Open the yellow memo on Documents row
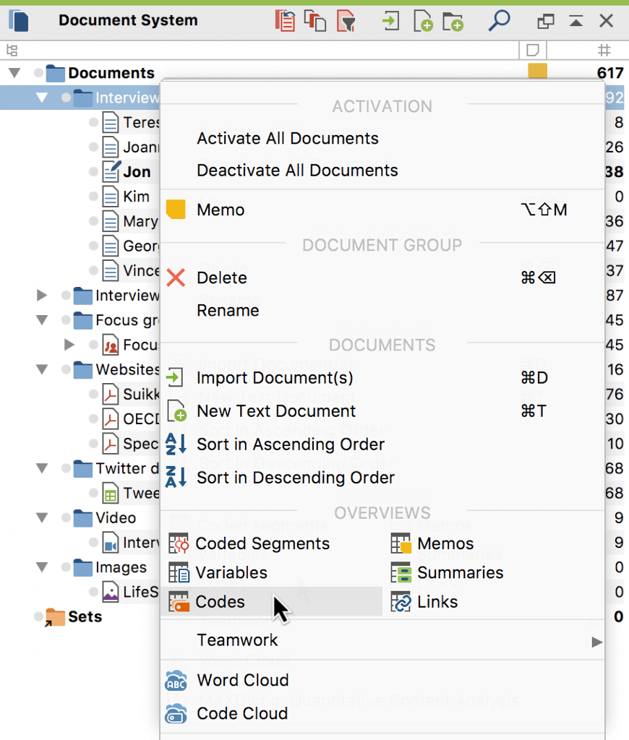 tap(537, 71)
